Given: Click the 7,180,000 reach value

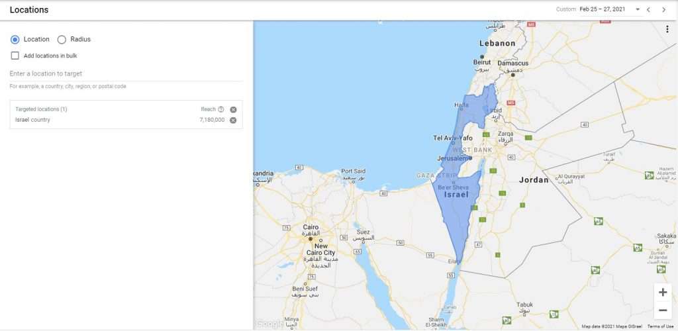Looking at the screenshot, I should (x=212, y=120).
